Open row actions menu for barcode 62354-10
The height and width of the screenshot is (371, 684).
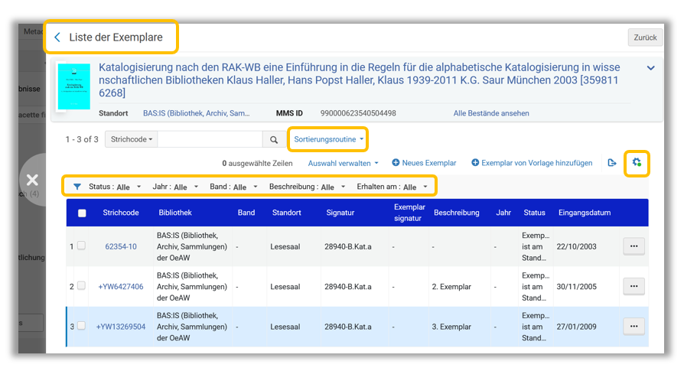pyautogui.click(x=634, y=246)
